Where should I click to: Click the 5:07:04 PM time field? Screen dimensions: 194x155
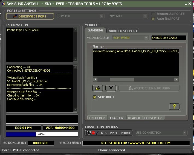click(x=23, y=128)
